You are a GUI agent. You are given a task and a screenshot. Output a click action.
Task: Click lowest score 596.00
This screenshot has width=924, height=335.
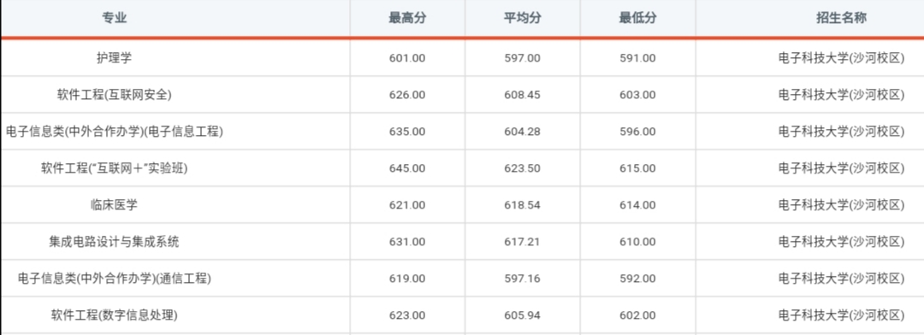637,132
